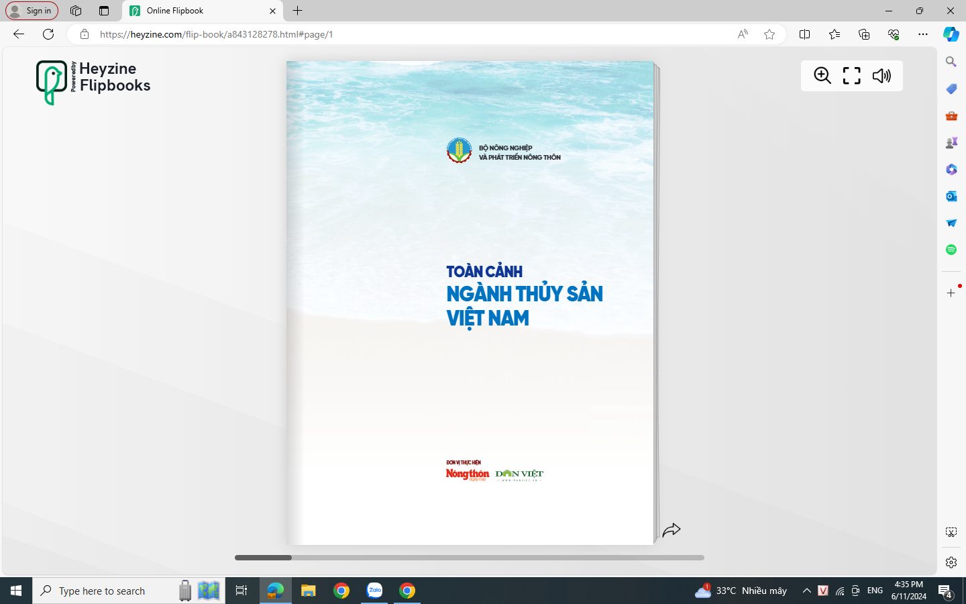This screenshot has width=966, height=604.
Task: Click the flipbook page progress slider
Action: tap(470, 558)
